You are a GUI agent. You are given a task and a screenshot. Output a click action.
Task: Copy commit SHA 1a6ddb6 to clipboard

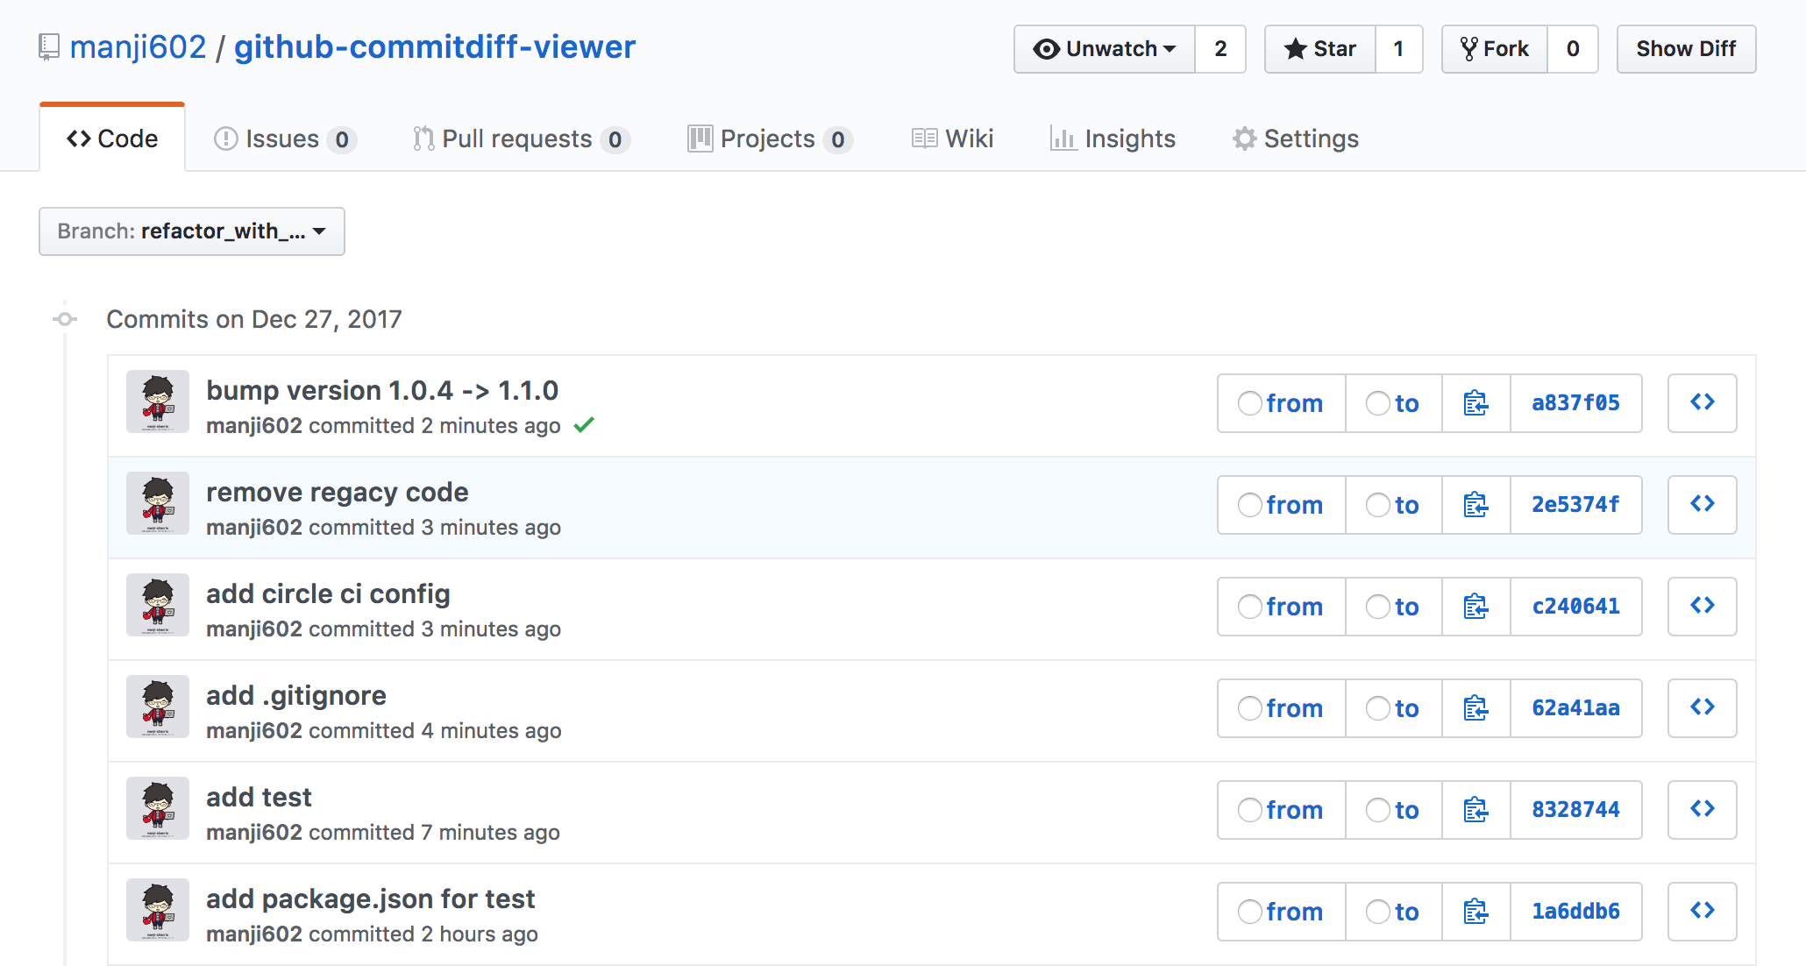pos(1476,912)
